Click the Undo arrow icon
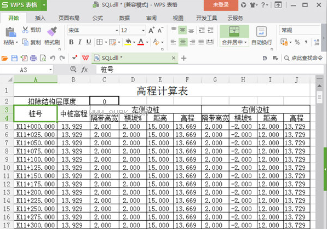The image size is (327, 229). [x=53, y=58]
